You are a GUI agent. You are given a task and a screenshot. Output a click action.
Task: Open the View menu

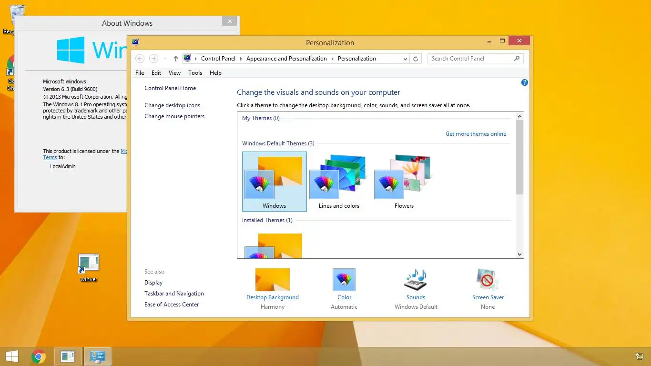pyautogui.click(x=174, y=73)
